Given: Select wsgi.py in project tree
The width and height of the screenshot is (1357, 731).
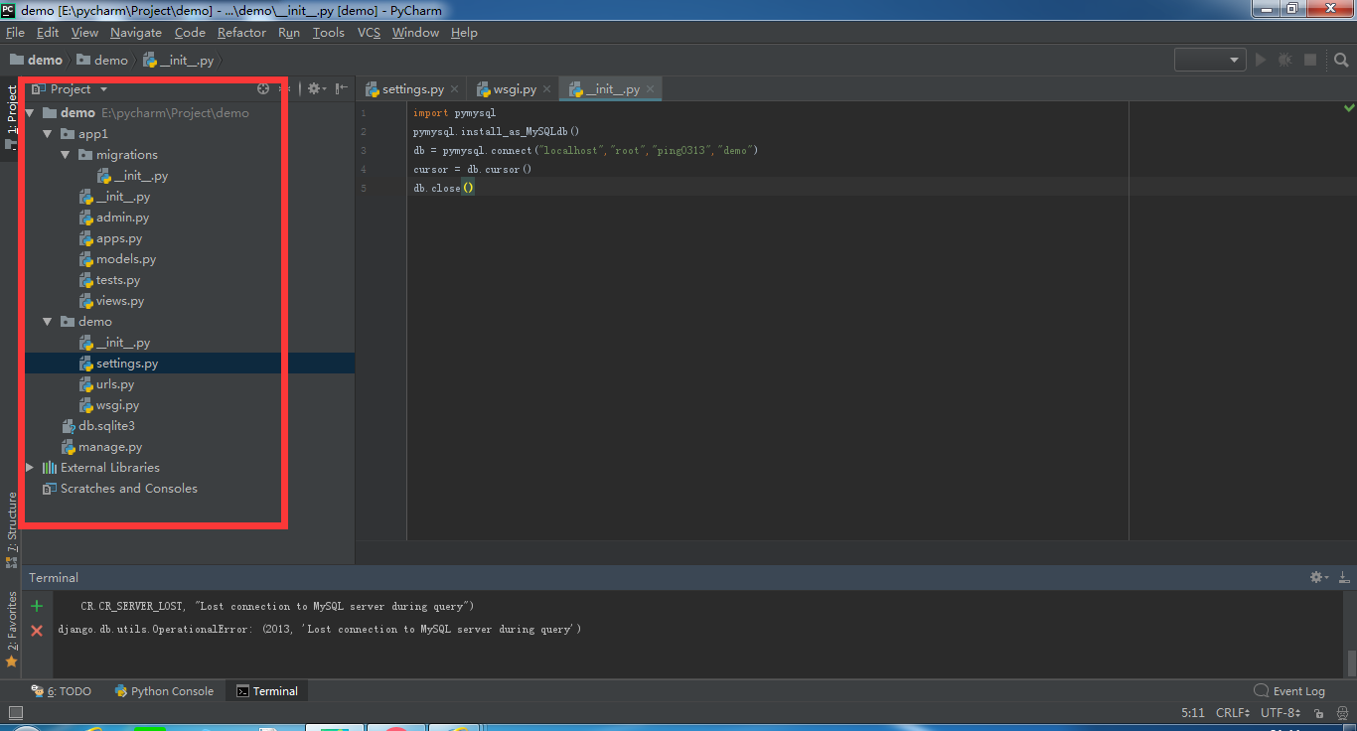Looking at the screenshot, I should tap(110, 405).
